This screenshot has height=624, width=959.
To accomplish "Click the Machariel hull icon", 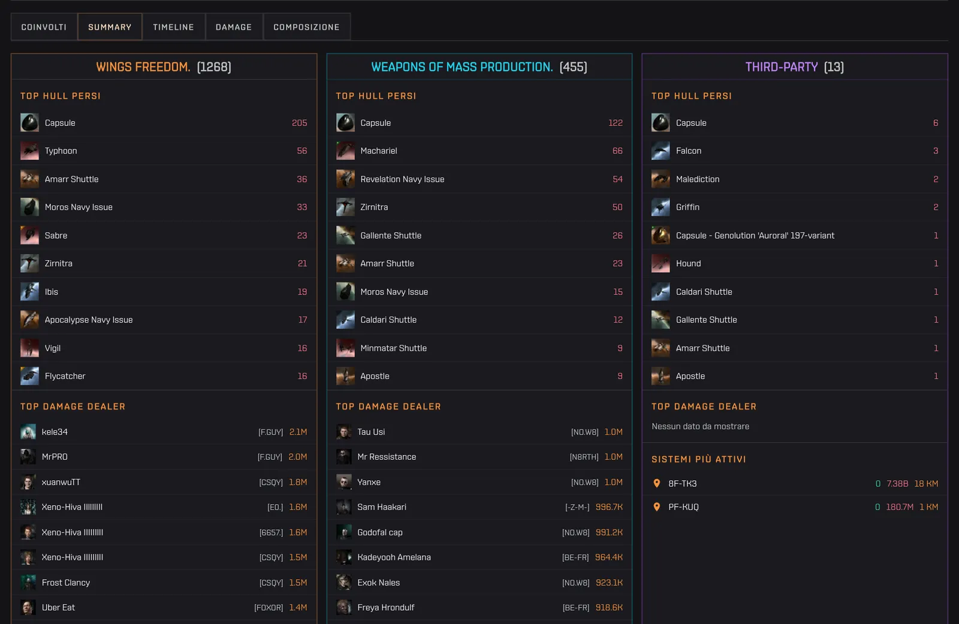I will 345,151.
